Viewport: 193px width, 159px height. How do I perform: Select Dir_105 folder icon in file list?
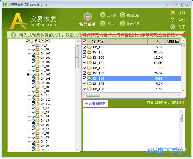tap(89, 84)
